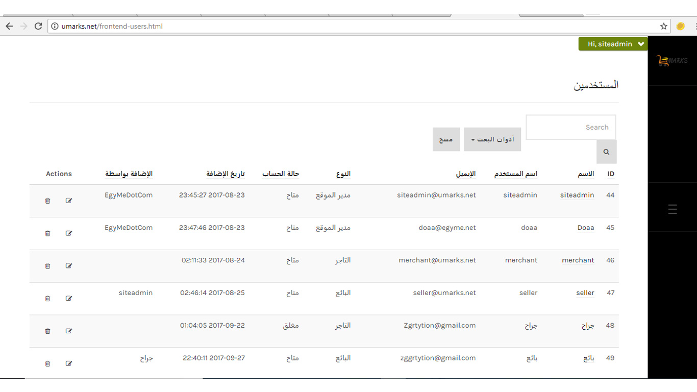Sort by النوع type column header
Image resolution: width=697 pixels, height=392 pixels.
pos(343,174)
